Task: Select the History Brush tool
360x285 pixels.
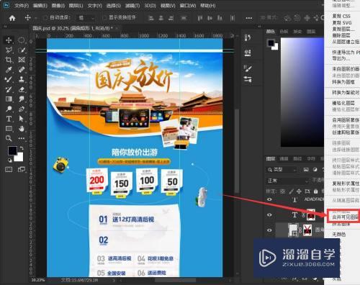Action: tap(9, 89)
